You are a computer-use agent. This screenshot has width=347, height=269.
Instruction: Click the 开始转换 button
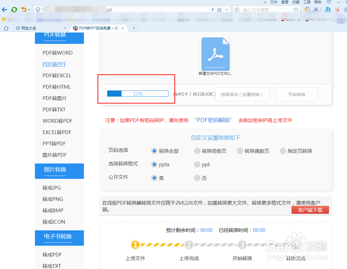click(297, 94)
